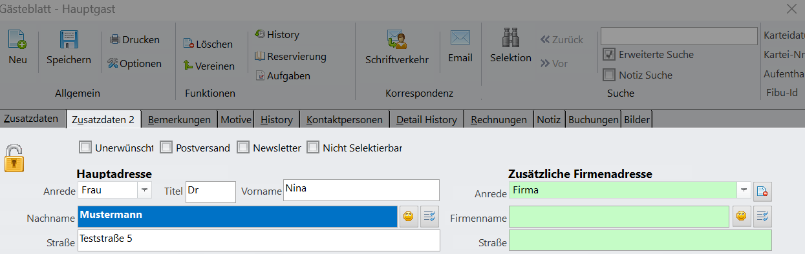Open the Kontaktpersonen tab
The image size is (805, 254).
click(345, 119)
